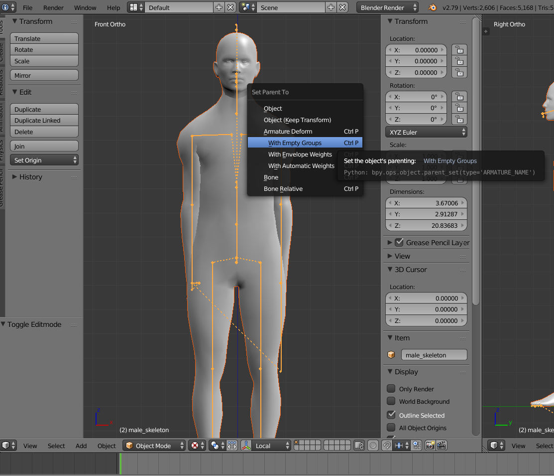Viewport: 554px width, 476px height.
Task: Open the Object Mode dropdown
Action: click(154, 446)
